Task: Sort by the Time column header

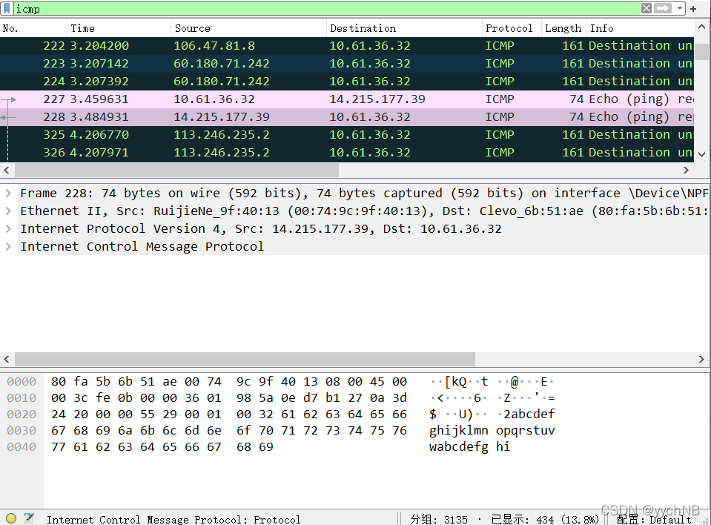Action: click(119, 28)
